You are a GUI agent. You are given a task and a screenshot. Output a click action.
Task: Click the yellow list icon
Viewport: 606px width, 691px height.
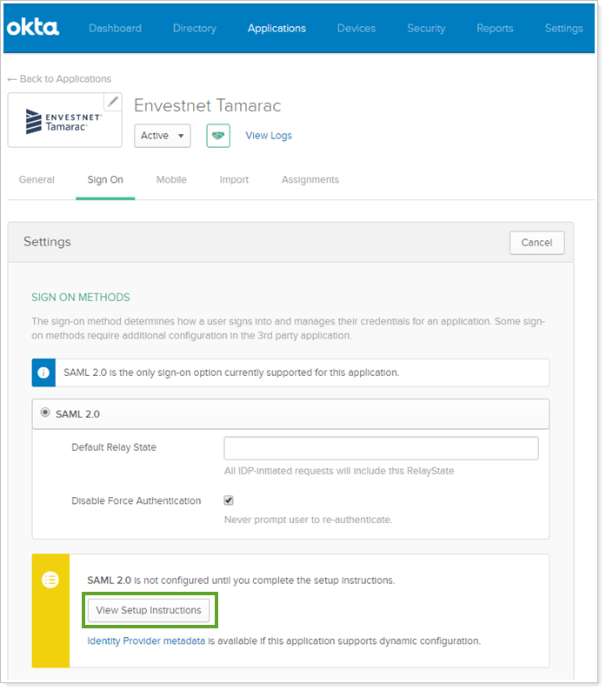[50, 580]
